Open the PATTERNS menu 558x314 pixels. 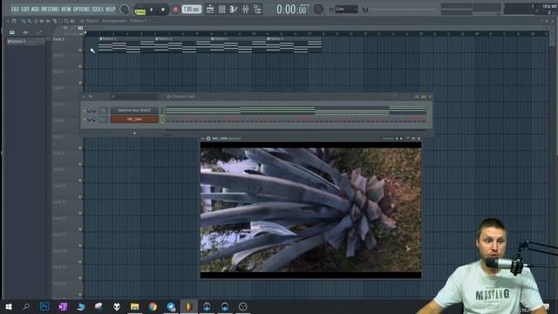(50, 10)
